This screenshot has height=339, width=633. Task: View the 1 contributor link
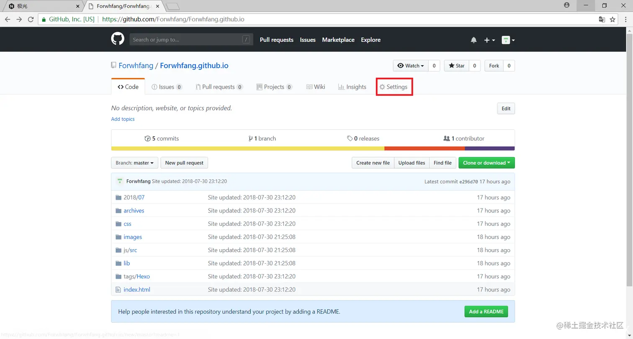pyautogui.click(x=464, y=138)
